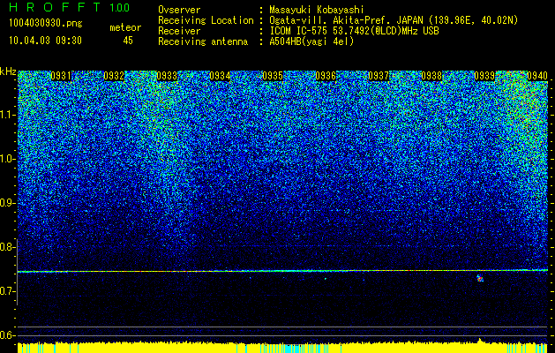Screen dimensions: 555x353
Task: Click the 0940 time marker
Action: click(x=537, y=76)
